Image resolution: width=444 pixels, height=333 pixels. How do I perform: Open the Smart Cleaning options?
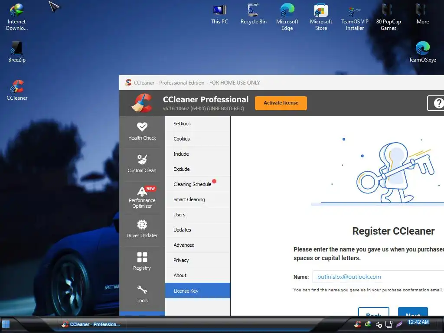tap(198, 199)
